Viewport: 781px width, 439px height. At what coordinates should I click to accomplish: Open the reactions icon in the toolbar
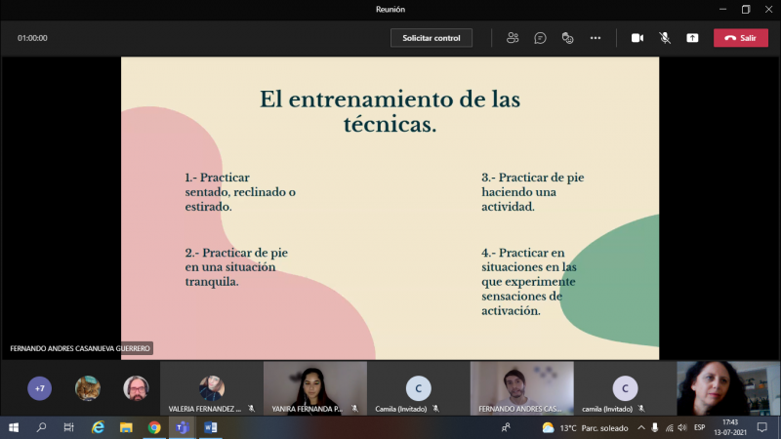(567, 38)
